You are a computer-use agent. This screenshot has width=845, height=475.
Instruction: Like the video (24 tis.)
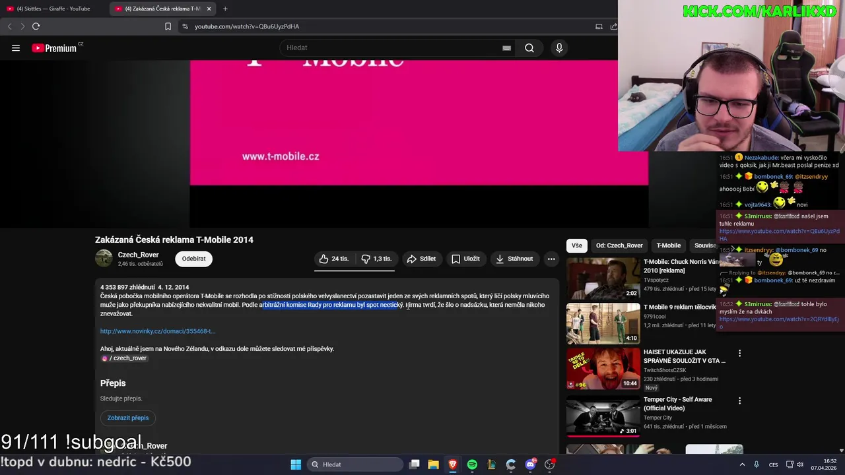click(x=335, y=259)
